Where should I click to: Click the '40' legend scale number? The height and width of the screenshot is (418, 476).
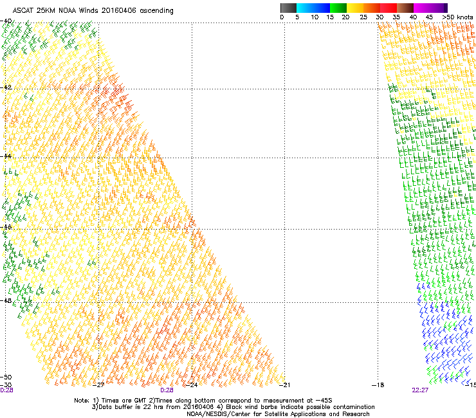(x=413, y=17)
